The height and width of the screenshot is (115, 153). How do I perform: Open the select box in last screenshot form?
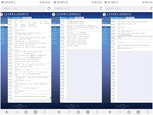pos(125,28)
